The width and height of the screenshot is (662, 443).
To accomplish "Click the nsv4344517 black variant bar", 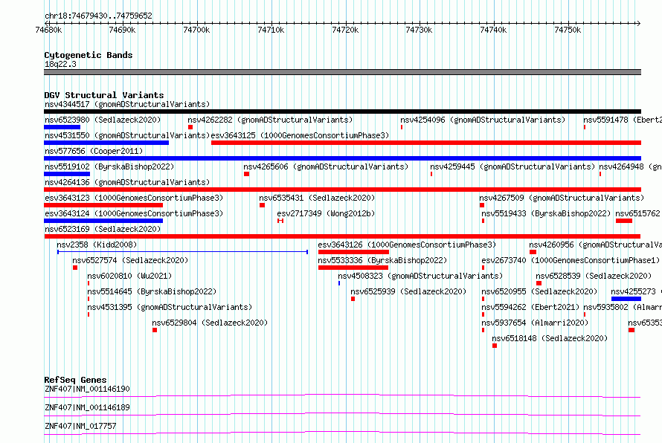I will click(x=342, y=111).
